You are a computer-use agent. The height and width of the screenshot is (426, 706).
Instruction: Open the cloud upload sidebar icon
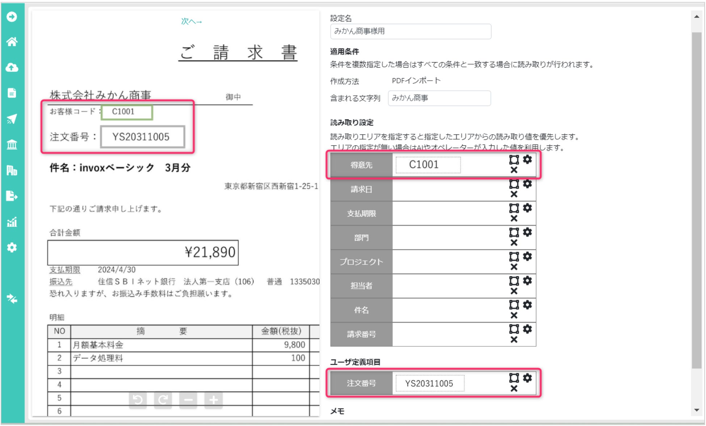[x=12, y=67]
